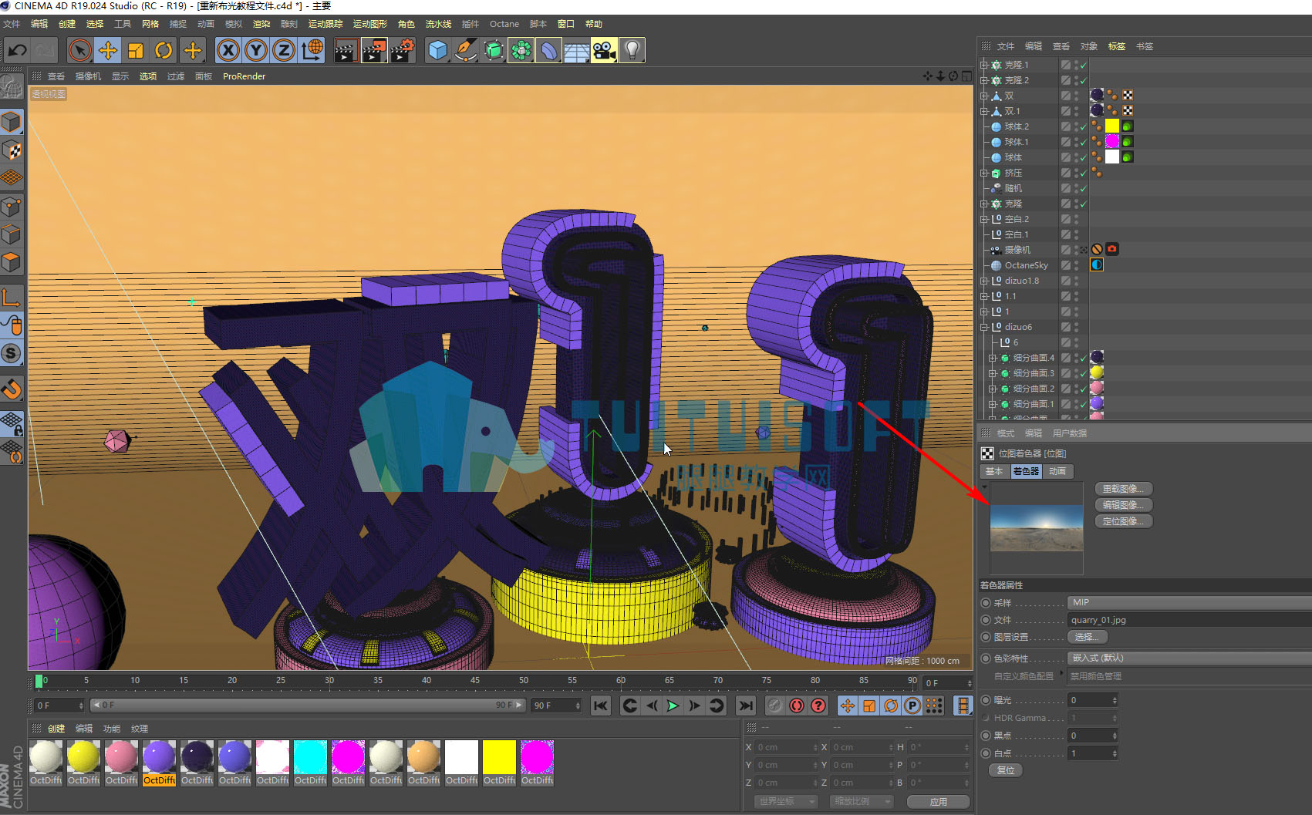Click render to picture viewer clapboard icon

(x=374, y=51)
